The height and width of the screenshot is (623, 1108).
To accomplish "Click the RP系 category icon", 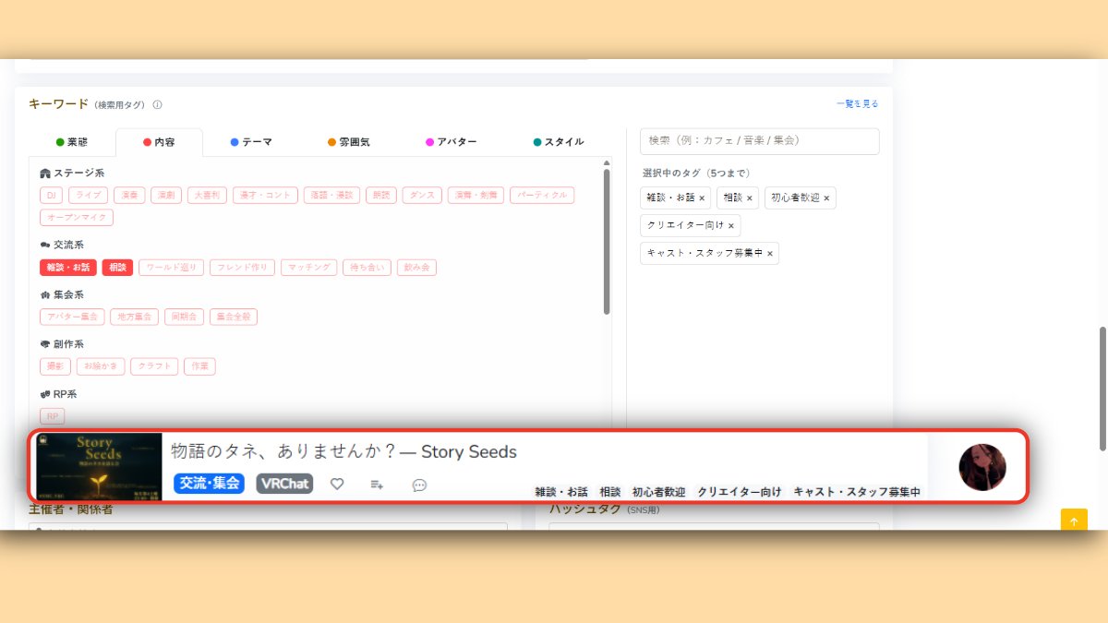I will tap(44, 393).
